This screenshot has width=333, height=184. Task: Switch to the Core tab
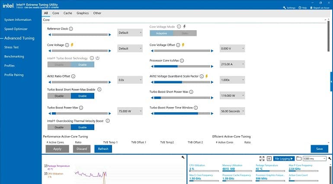[x=56, y=13]
